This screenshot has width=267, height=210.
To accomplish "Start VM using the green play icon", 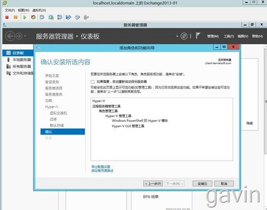I will tap(25, 17).
